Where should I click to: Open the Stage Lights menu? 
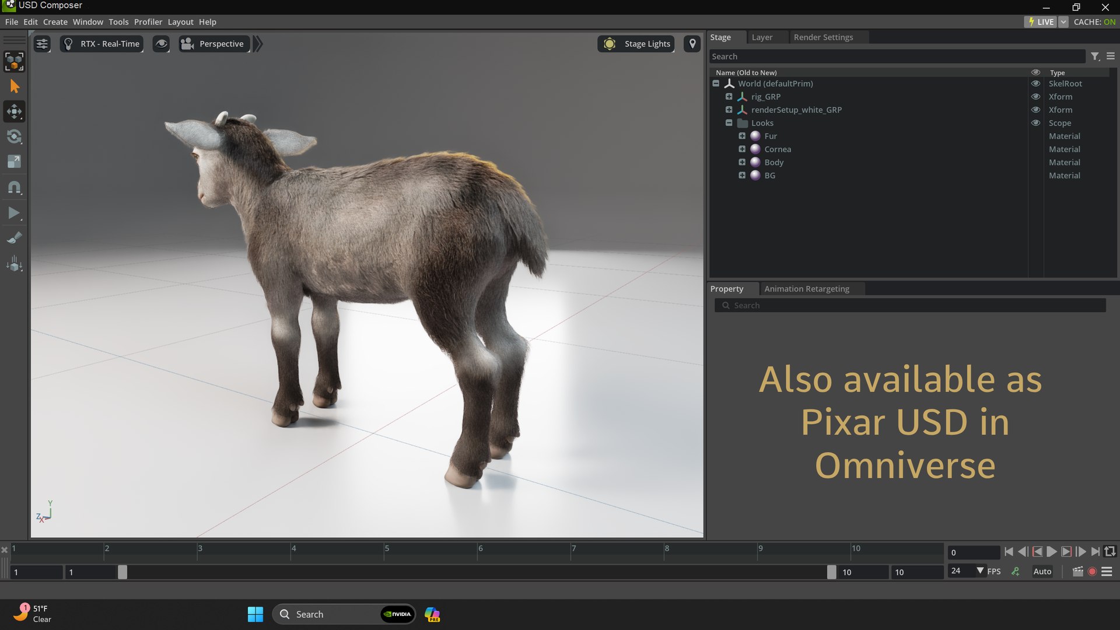636,44
